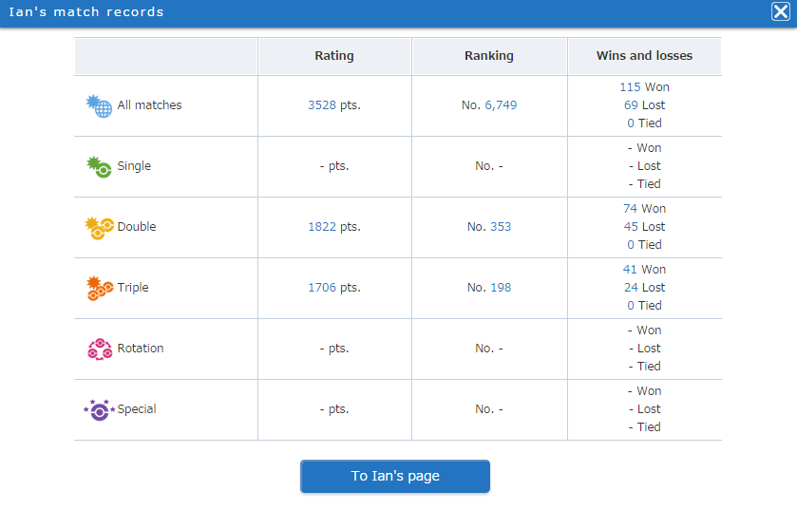Select the 1822 Double rating points
797x510 pixels.
click(322, 227)
